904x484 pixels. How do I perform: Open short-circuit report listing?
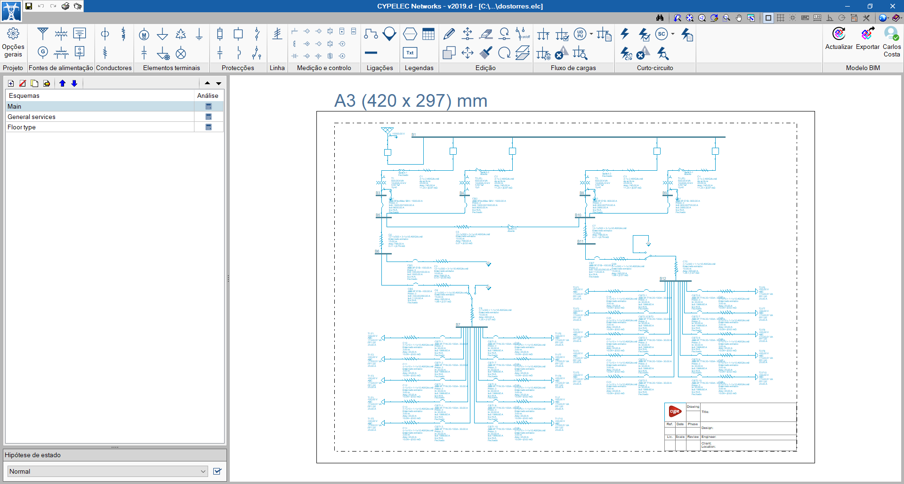tap(687, 34)
